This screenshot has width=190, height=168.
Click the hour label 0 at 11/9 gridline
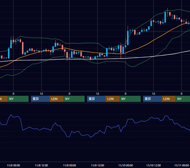coord(69,94)
